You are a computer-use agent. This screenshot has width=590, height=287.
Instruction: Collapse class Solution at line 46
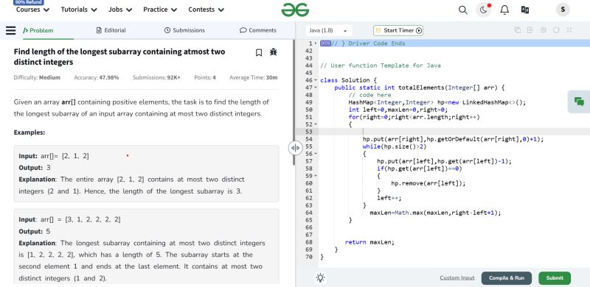coord(316,80)
